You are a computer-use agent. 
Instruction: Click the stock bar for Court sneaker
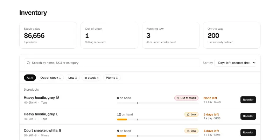pos(158,136)
